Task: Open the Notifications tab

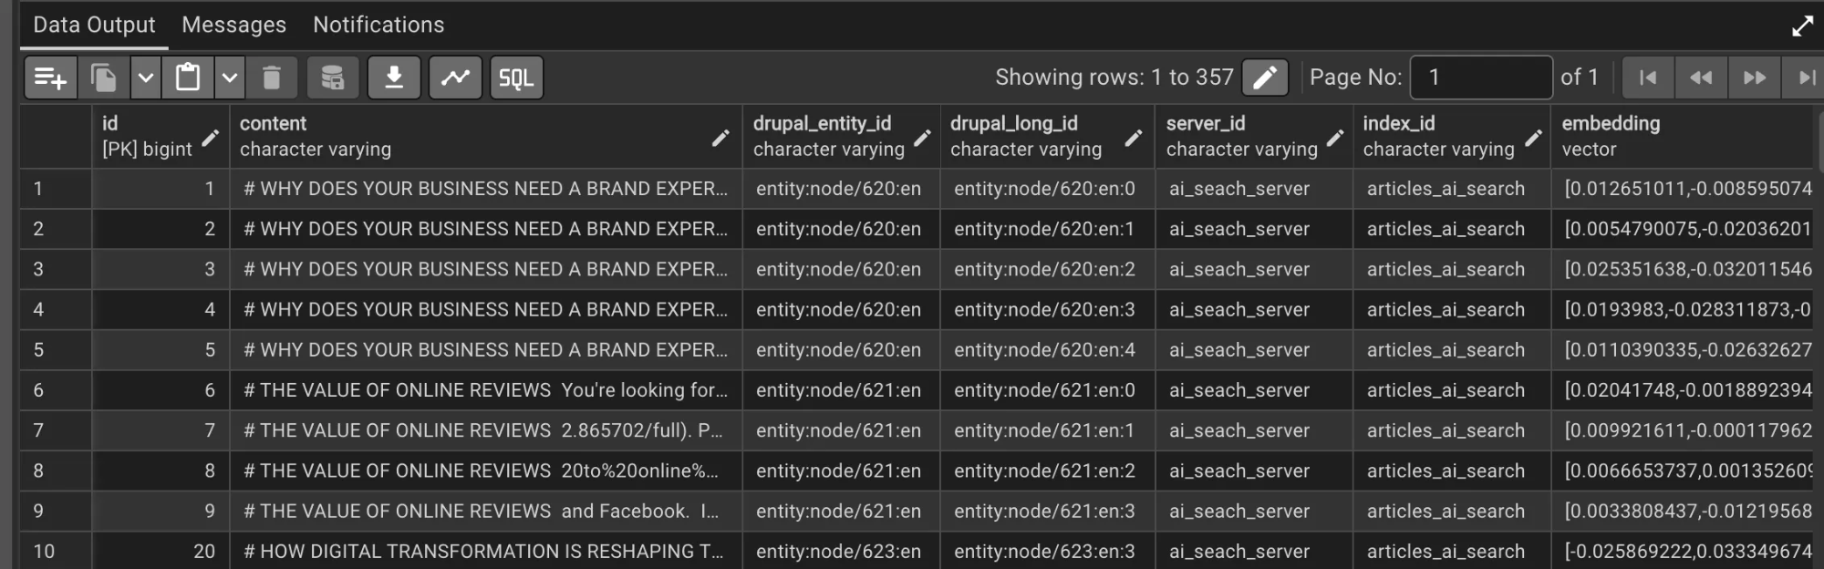Action: (378, 25)
